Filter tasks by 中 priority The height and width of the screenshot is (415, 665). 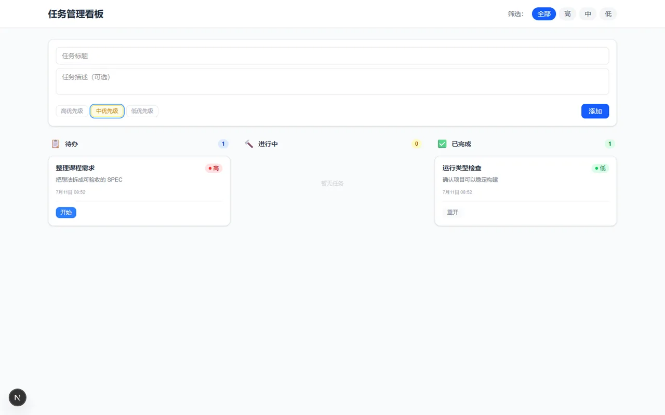point(588,14)
